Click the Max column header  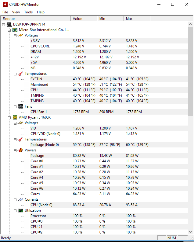pyautogui.click(x=137, y=19)
